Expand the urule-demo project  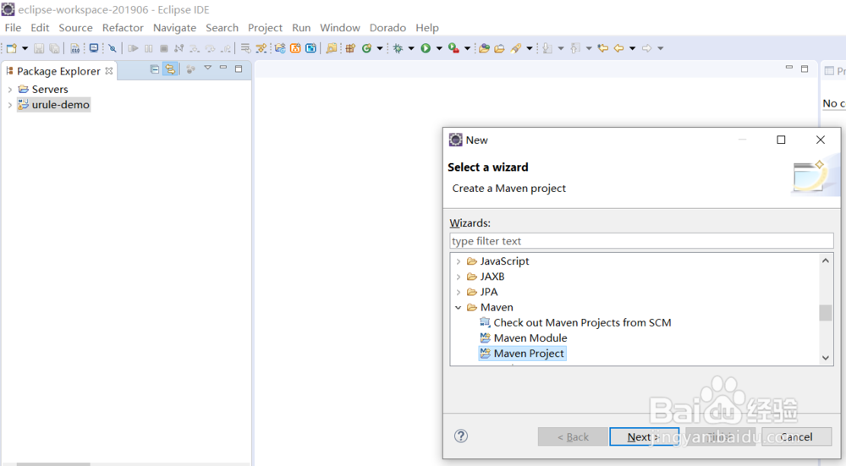click(x=9, y=105)
